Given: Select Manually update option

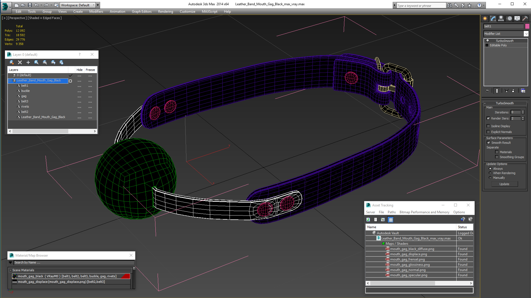Looking at the screenshot, I should click(x=490, y=178).
